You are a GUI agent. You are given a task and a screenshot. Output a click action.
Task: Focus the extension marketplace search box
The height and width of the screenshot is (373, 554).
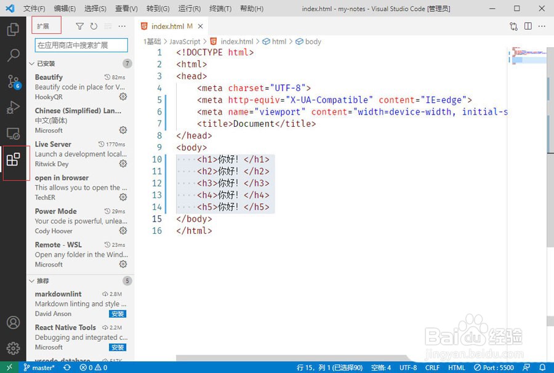click(x=81, y=45)
